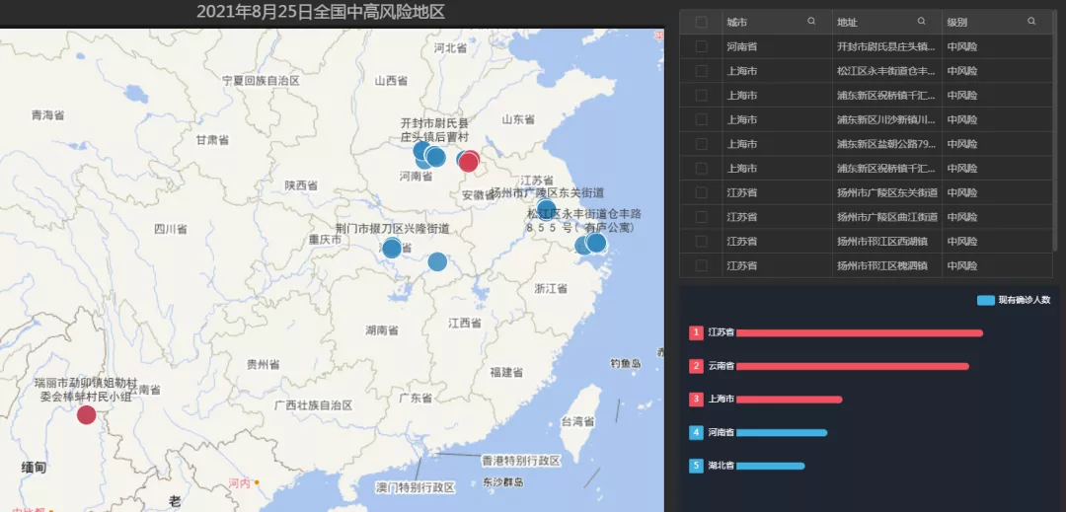Viewport: 1066px width, 512px height.
Task: Click the rank 5 badge beside 湖北省
Action: [696, 466]
